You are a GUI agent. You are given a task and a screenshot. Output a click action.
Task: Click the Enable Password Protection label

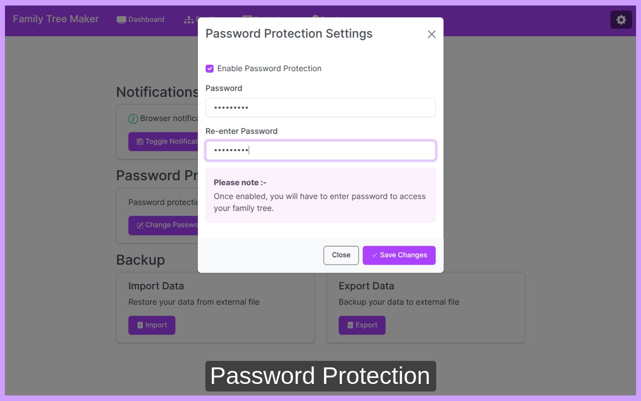269,69
